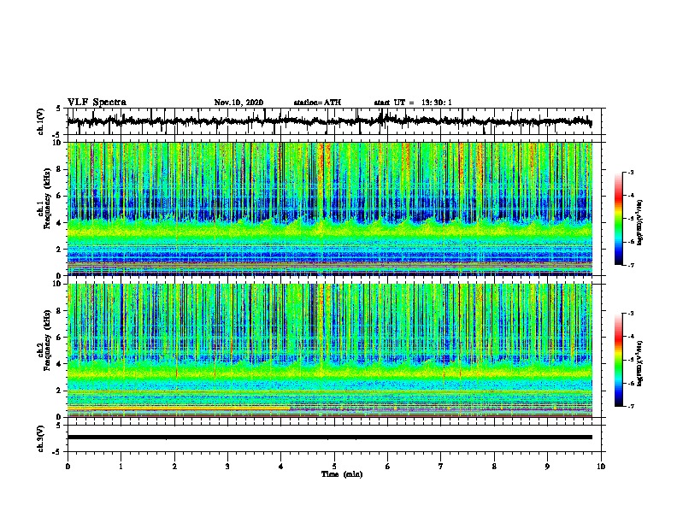The image size is (677, 523).
Task: Click the ch.1 spectrogram plot area
Action: click(330, 209)
